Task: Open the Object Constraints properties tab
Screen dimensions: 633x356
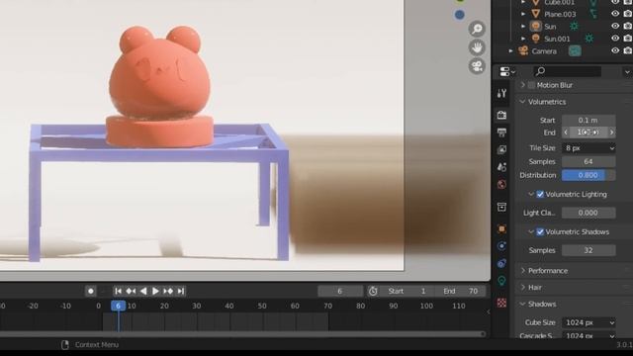Action: [501, 264]
